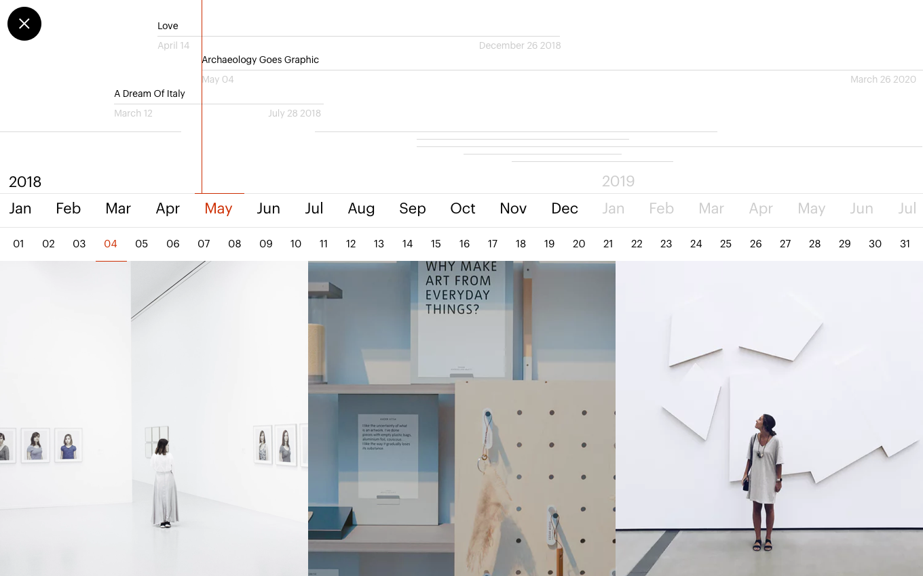Select the month of March 2018

[x=118, y=209]
